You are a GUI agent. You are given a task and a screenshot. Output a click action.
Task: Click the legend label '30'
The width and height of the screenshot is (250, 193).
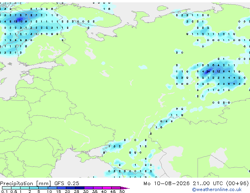(86, 191)
